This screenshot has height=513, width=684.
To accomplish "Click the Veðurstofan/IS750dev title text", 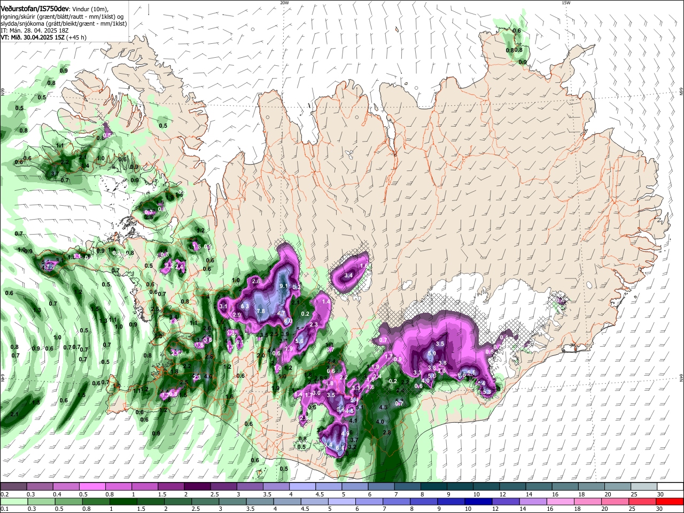I will (x=35, y=8).
